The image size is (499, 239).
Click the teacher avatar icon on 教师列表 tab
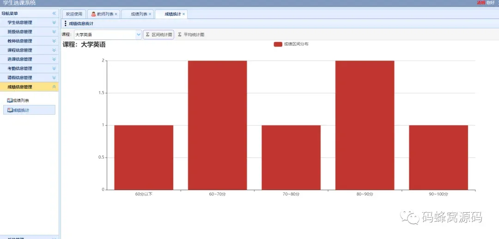93,14
